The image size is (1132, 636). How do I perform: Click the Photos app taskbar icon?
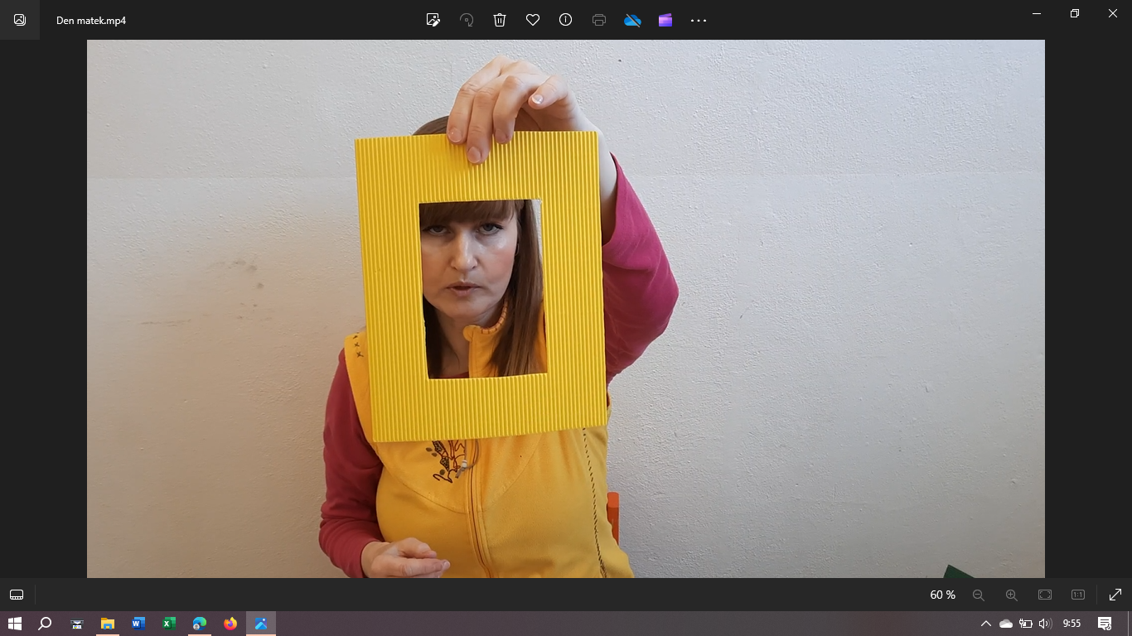click(261, 624)
